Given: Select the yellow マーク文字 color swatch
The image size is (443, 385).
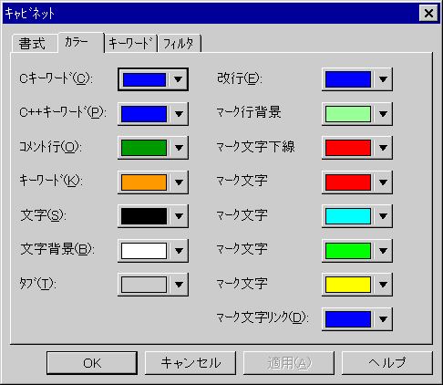Looking at the screenshot, I should (348, 285).
